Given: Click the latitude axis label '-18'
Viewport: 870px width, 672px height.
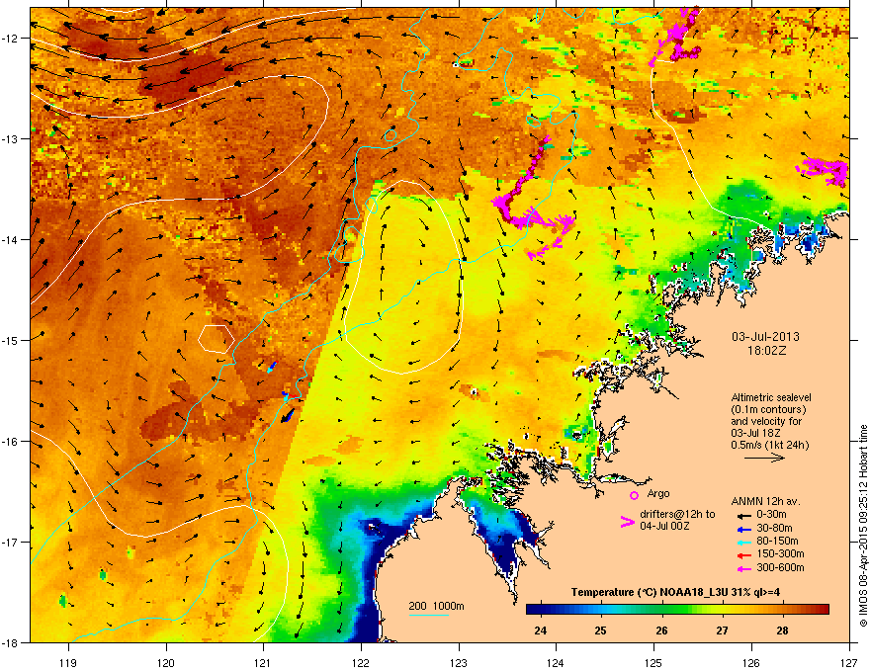Looking at the screenshot, I should (x=10, y=642).
